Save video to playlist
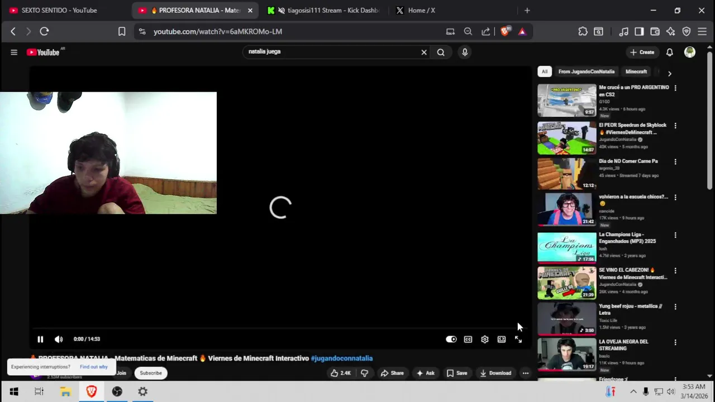This screenshot has height=402, width=715. [x=456, y=373]
